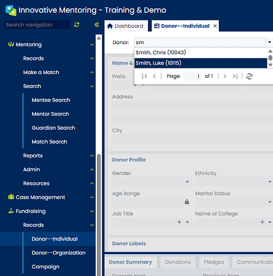Open Donor--Individual in navigation
This screenshot has width=273, height=276.
(55, 239)
